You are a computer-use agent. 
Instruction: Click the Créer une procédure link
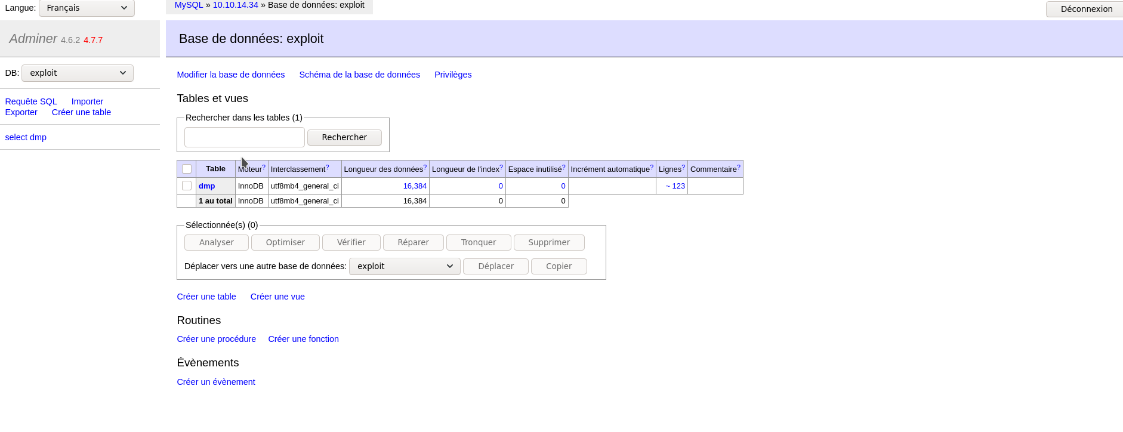coord(216,339)
